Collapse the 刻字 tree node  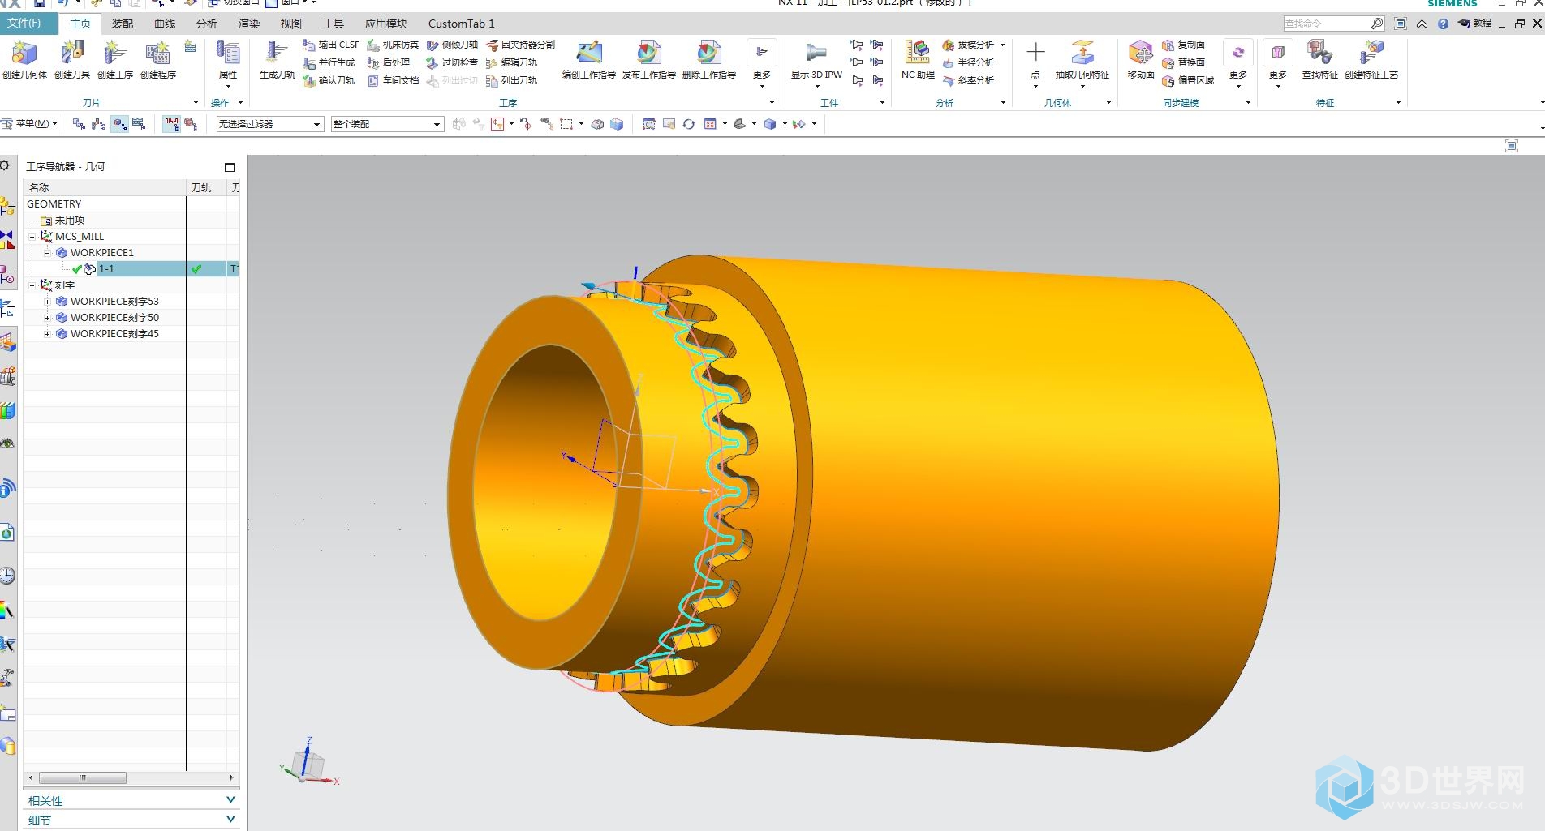click(x=32, y=285)
